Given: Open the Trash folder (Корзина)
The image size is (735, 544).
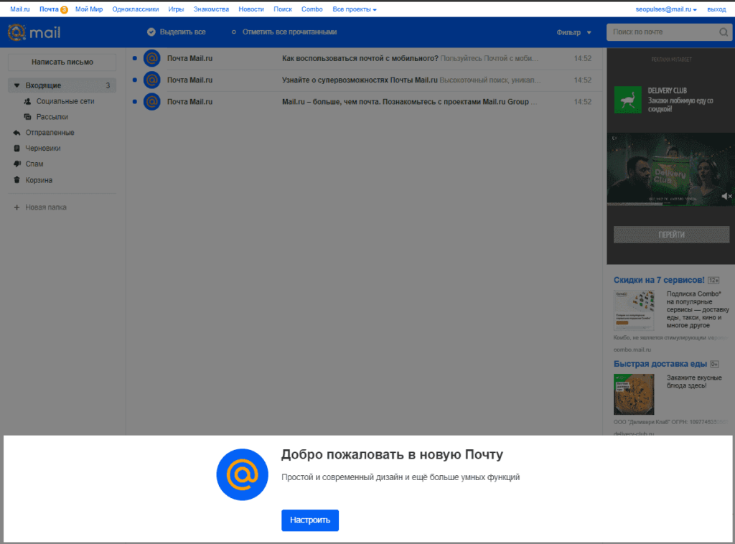Looking at the screenshot, I should 39,180.
